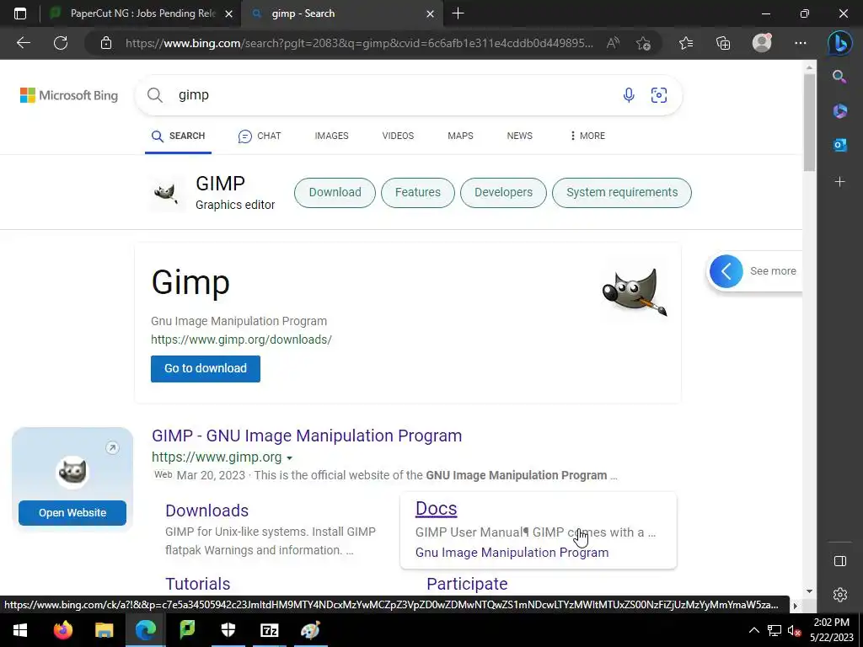Go back to the previous page
This screenshot has height=647, width=863.
tap(23, 43)
